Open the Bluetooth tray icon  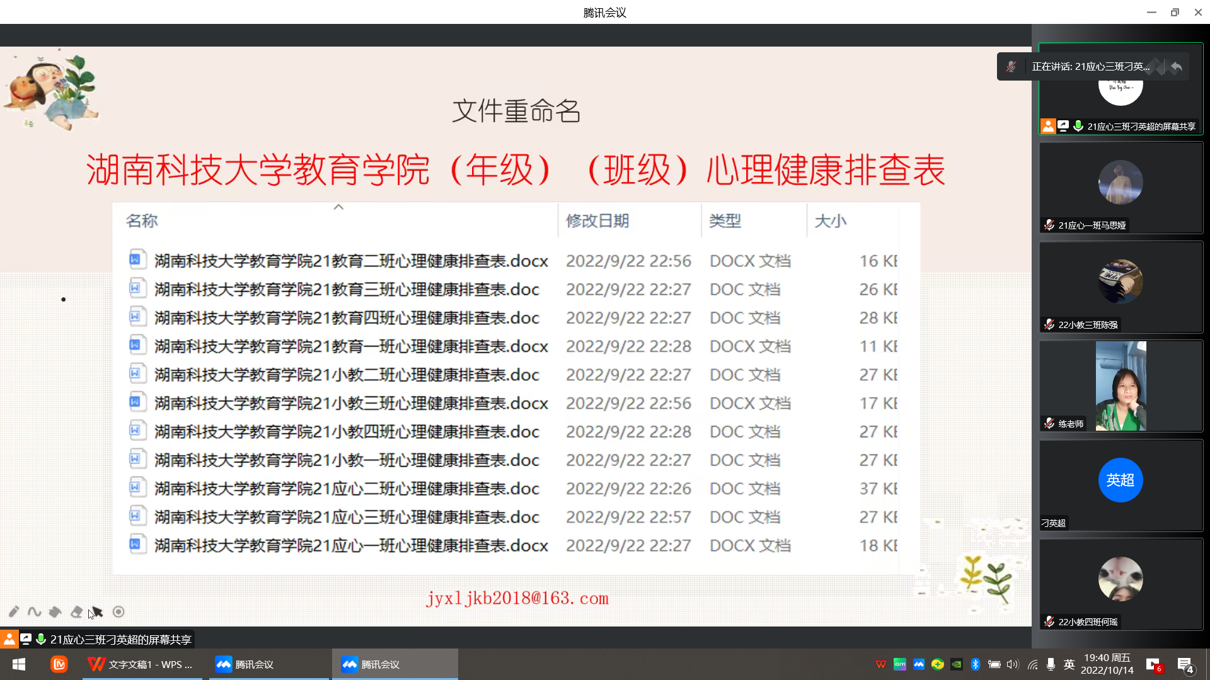pyautogui.click(x=976, y=664)
